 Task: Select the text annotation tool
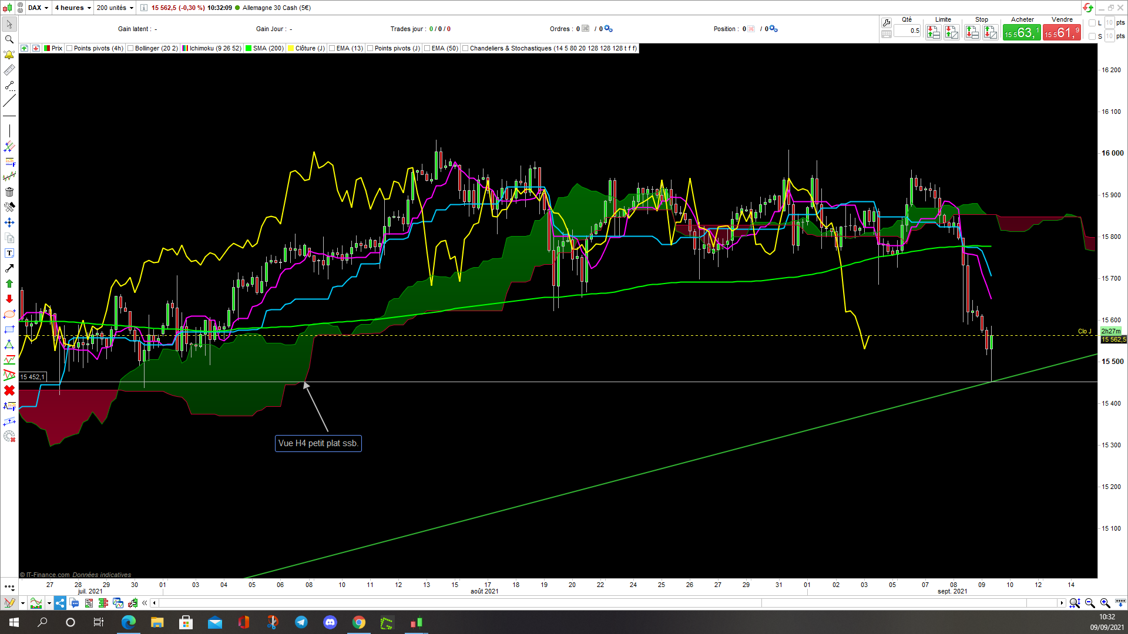click(x=9, y=253)
